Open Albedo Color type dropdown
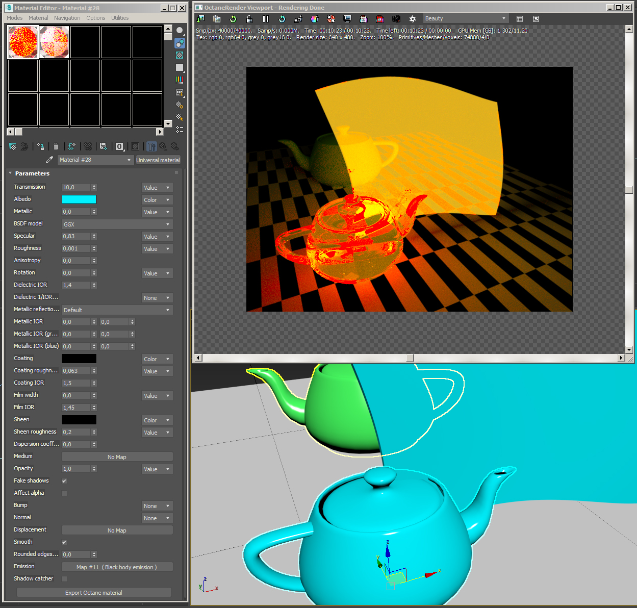Image resolution: width=637 pixels, height=608 pixels. pos(157,200)
